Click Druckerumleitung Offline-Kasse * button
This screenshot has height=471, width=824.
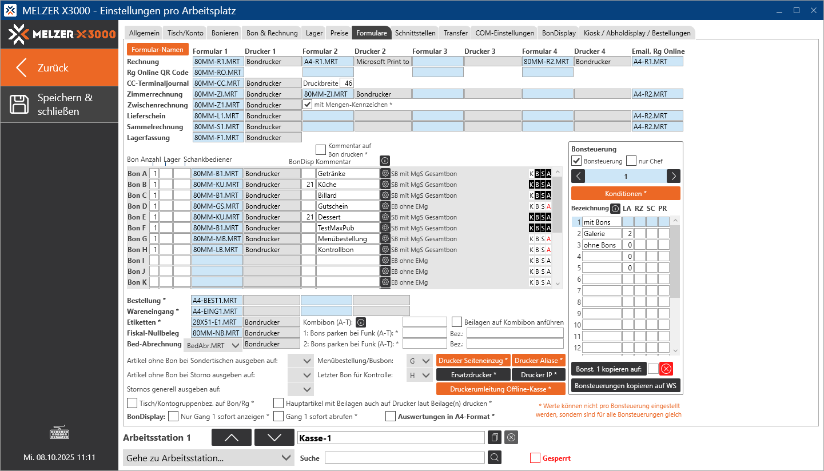tap(500, 389)
